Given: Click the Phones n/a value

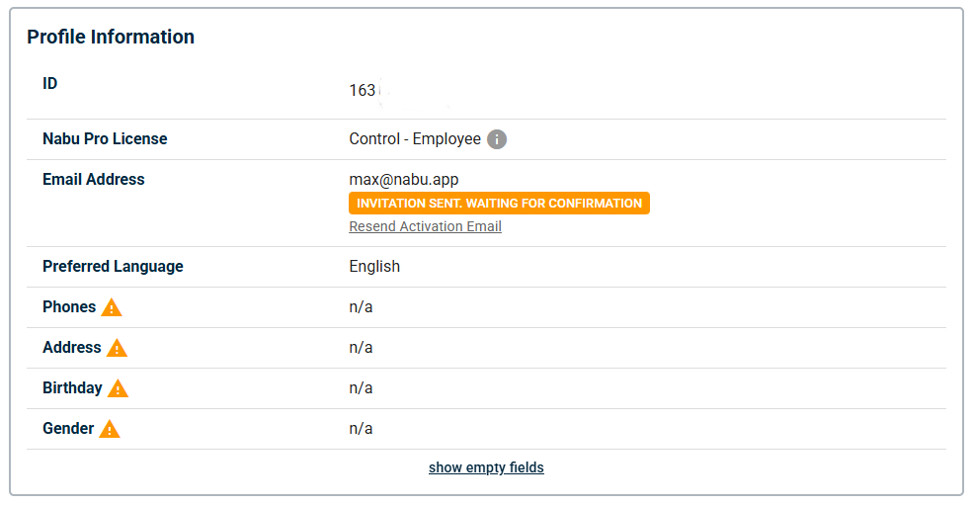Looking at the screenshot, I should [361, 307].
